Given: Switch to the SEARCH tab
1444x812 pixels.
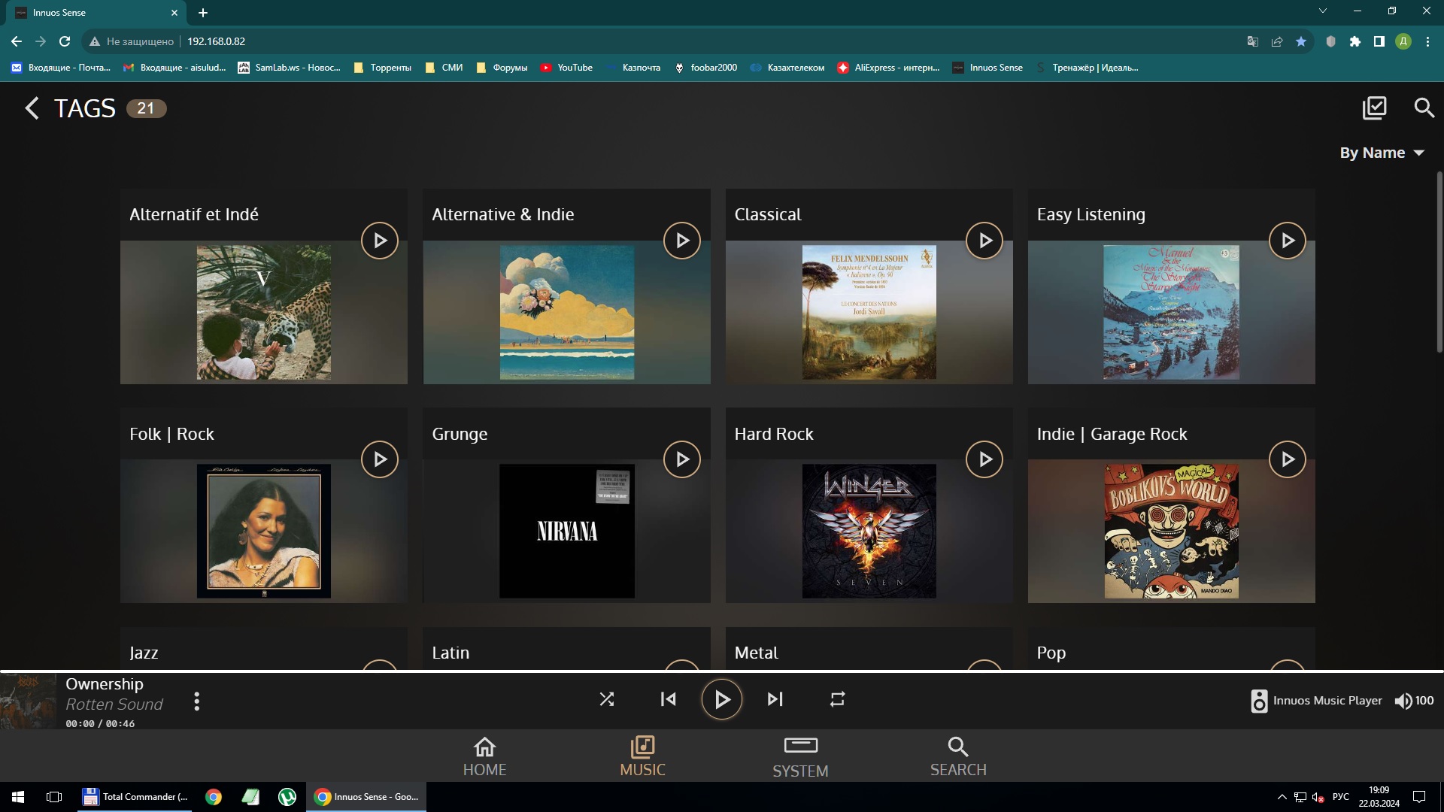Looking at the screenshot, I should 958,756.
